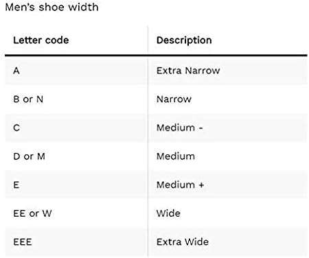Click the Medium + description
The image size is (309, 258).
tap(180, 185)
